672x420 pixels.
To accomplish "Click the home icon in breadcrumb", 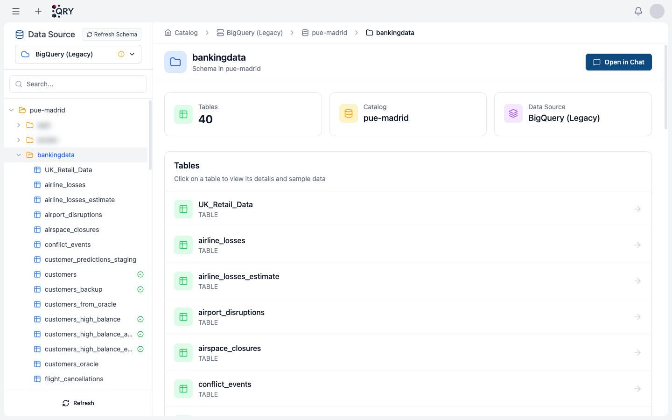I will tap(168, 33).
